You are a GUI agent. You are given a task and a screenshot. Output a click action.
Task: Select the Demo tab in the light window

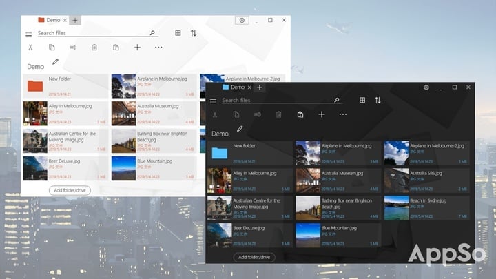click(x=52, y=21)
